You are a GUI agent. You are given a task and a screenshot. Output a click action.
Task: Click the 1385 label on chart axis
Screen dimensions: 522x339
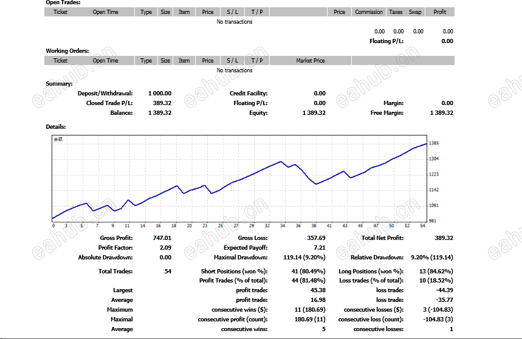coord(433,143)
